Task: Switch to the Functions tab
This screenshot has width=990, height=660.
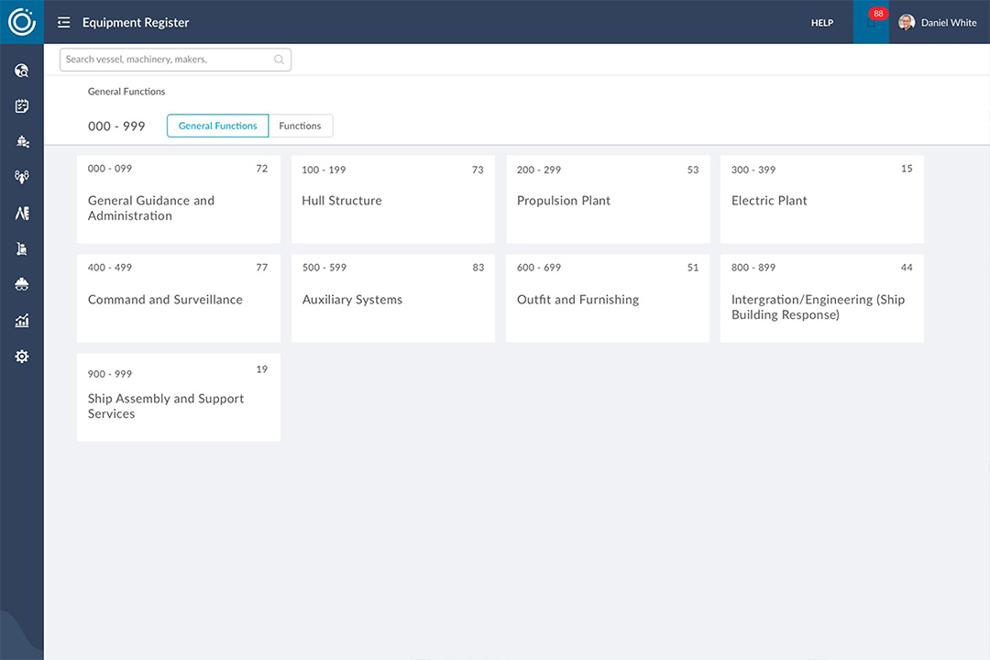Action: coord(300,126)
